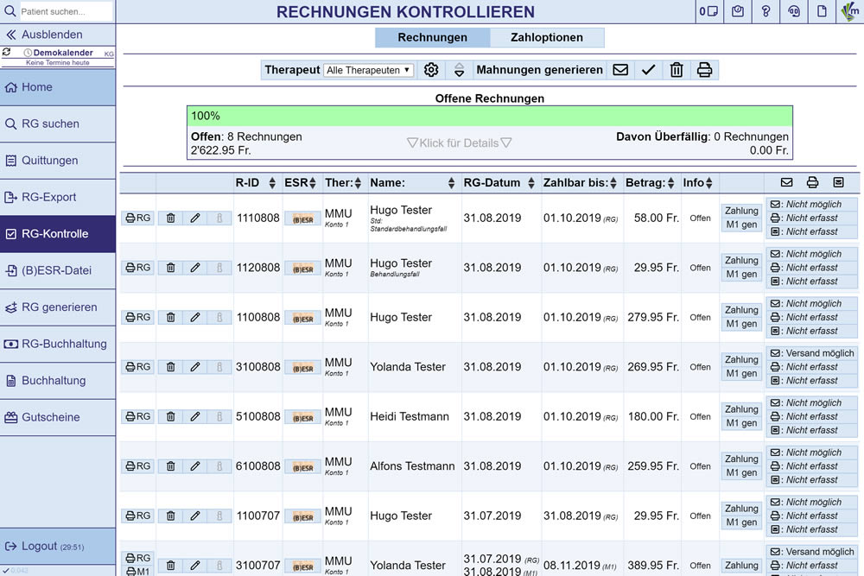Click the checkmark icon in the Mahnungen toolbar
This screenshot has height=576, width=864.
click(649, 70)
